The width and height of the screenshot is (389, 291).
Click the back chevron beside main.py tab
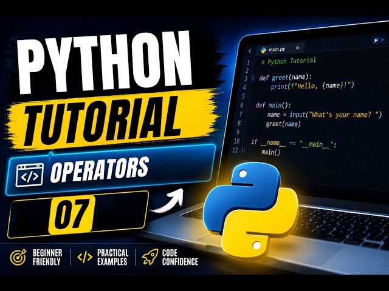[250, 51]
